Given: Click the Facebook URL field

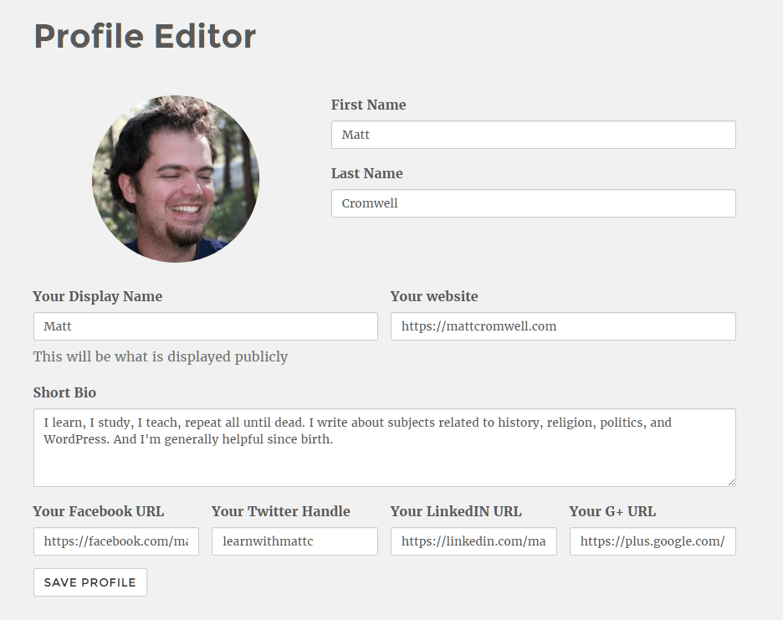Looking at the screenshot, I should pos(115,541).
